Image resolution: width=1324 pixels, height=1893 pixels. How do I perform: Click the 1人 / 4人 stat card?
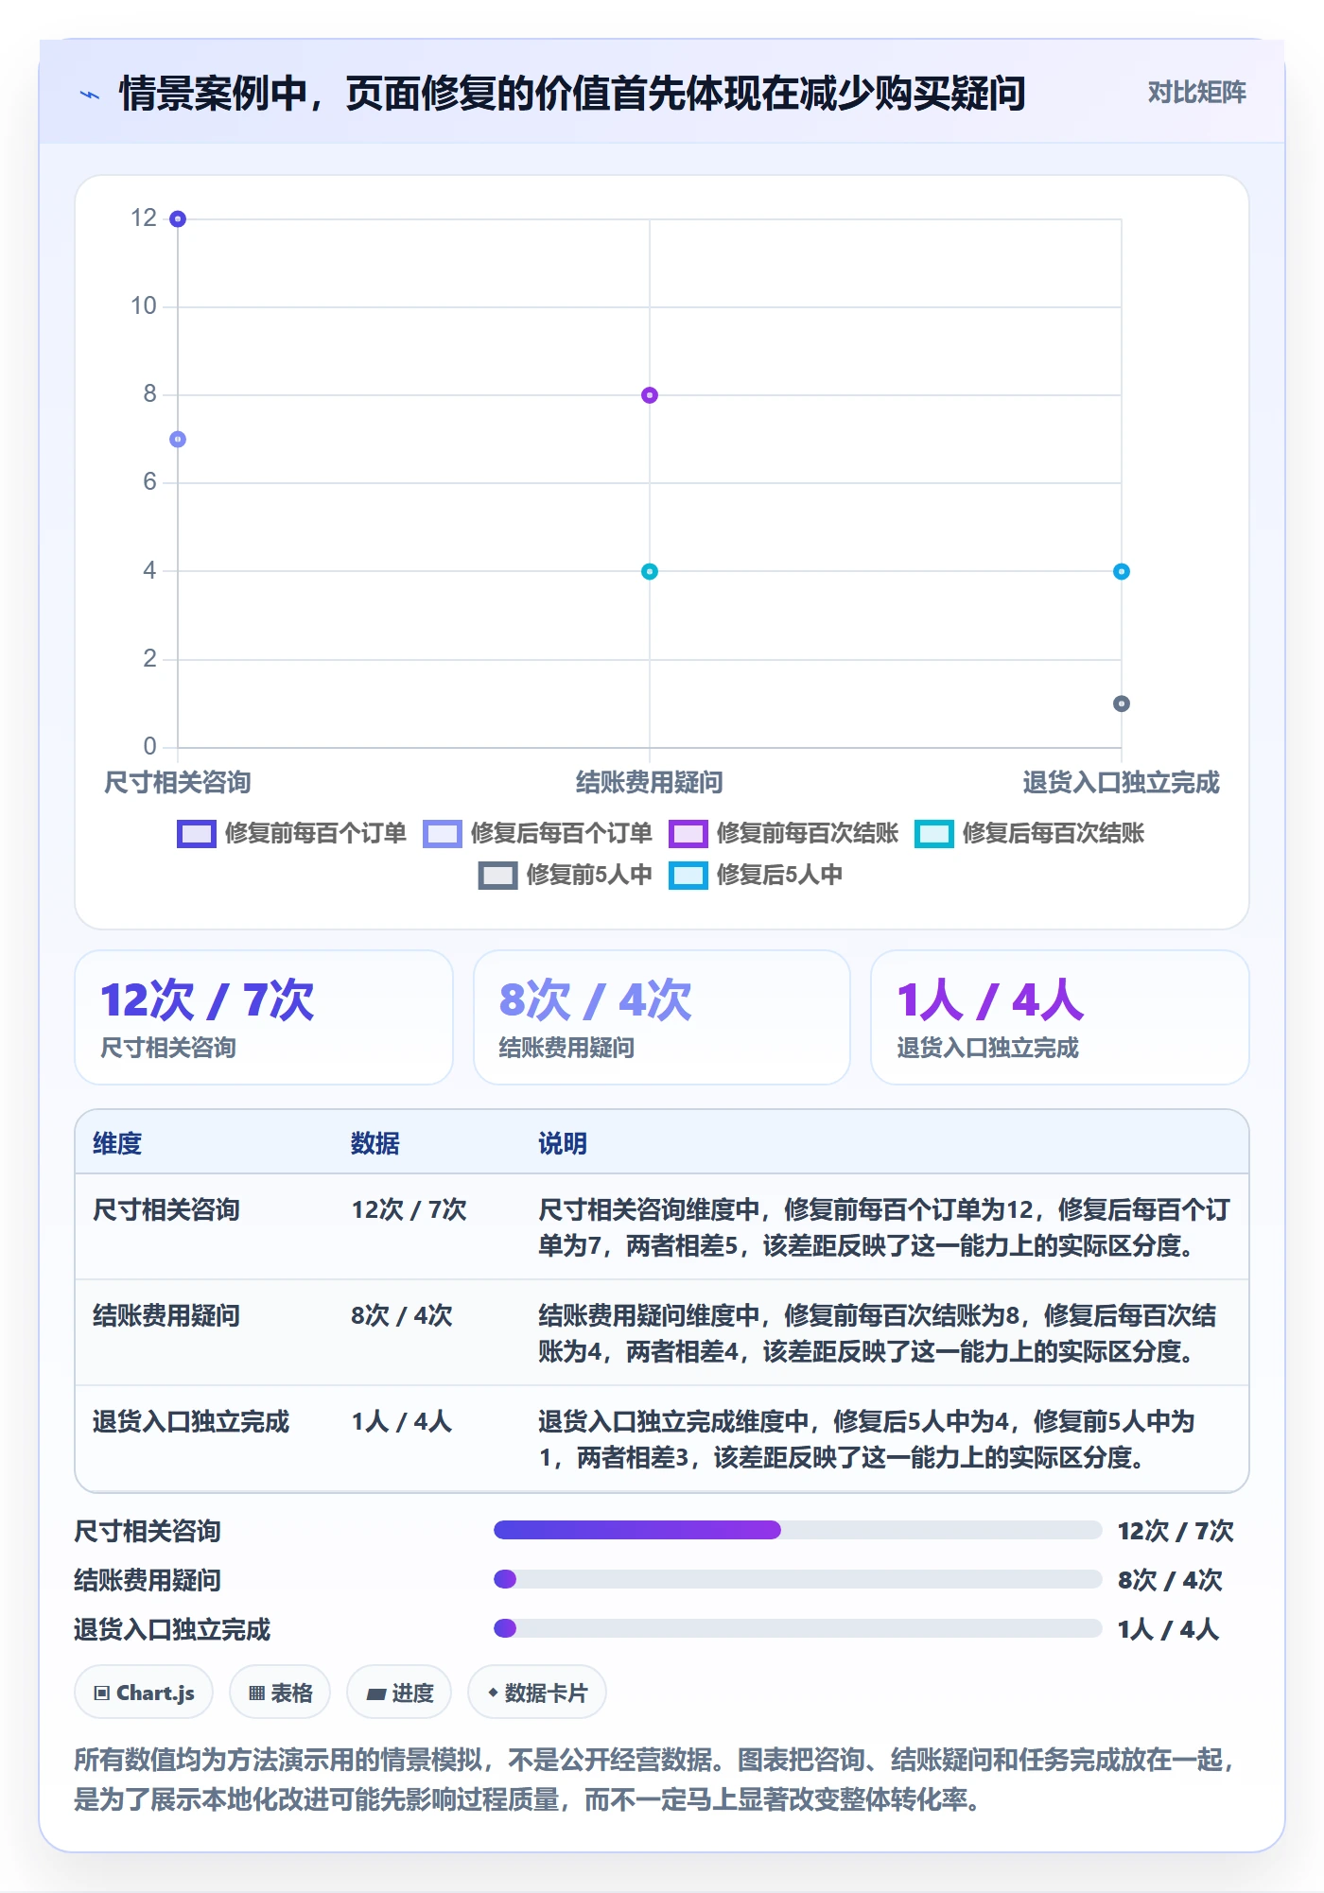[x=1060, y=1017]
